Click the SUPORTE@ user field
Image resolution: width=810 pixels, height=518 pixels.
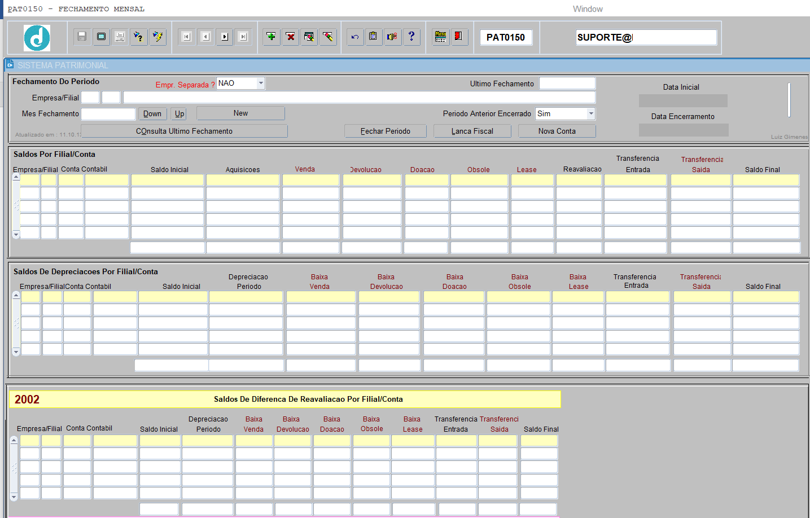point(646,37)
